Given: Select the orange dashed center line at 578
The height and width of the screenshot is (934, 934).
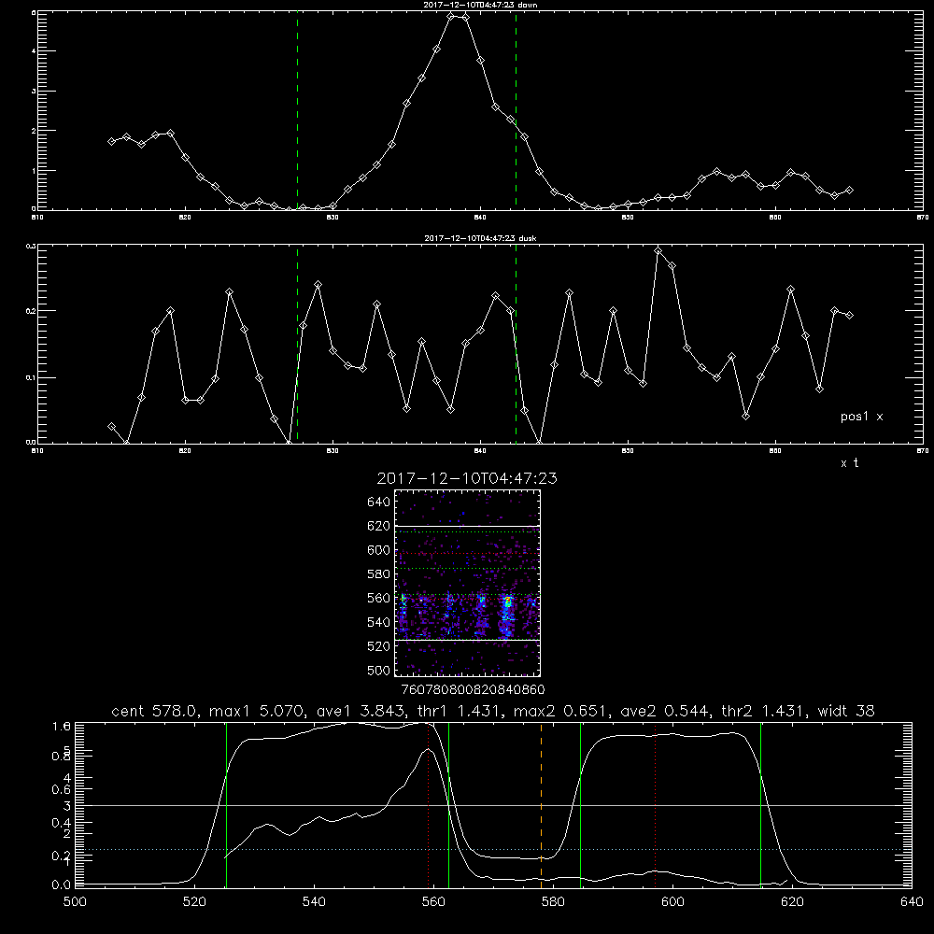Looking at the screenshot, I should [541, 804].
